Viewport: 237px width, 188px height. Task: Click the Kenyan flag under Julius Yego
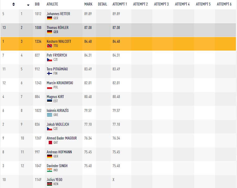[x=49, y=184]
